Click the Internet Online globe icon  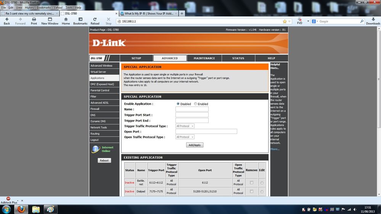[x=96, y=149]
